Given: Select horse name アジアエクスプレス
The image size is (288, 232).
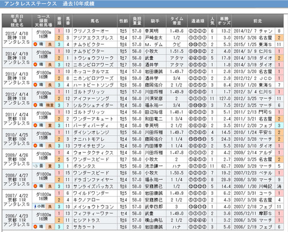Looking at the screenshot, I should [x=93, y=38].
